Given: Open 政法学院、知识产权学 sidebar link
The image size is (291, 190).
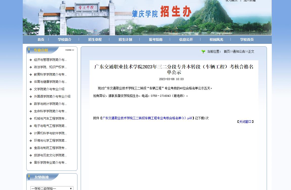Looking at the screenshot, I should [x=50, y=67].
